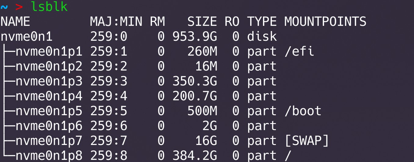Click the red prompt arrow symbol
The height and width of the screenshot is (162, 414).
pos(19,7)
